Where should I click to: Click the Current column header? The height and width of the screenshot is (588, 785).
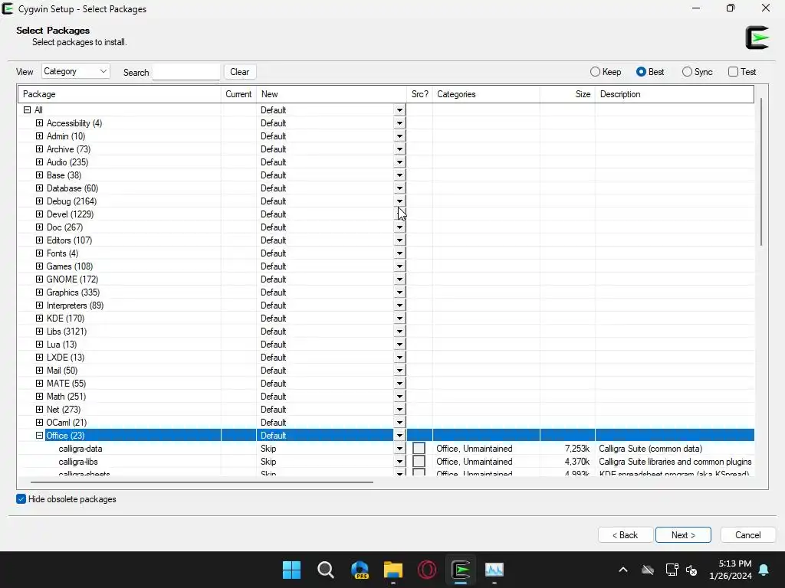(x=239, y=94)
